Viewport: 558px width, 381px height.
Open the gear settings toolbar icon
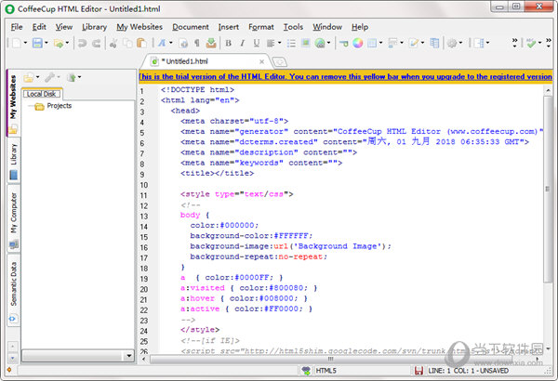(452, 44)
